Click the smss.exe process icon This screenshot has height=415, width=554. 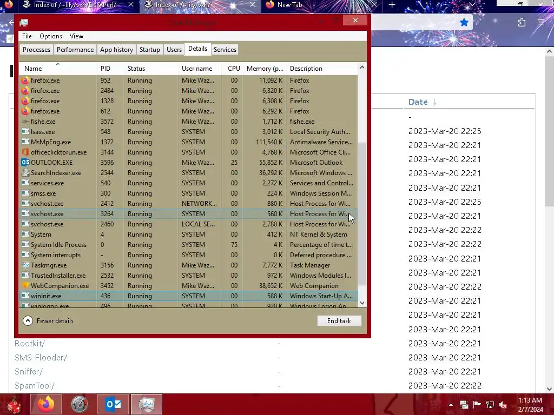click(25, 193)
